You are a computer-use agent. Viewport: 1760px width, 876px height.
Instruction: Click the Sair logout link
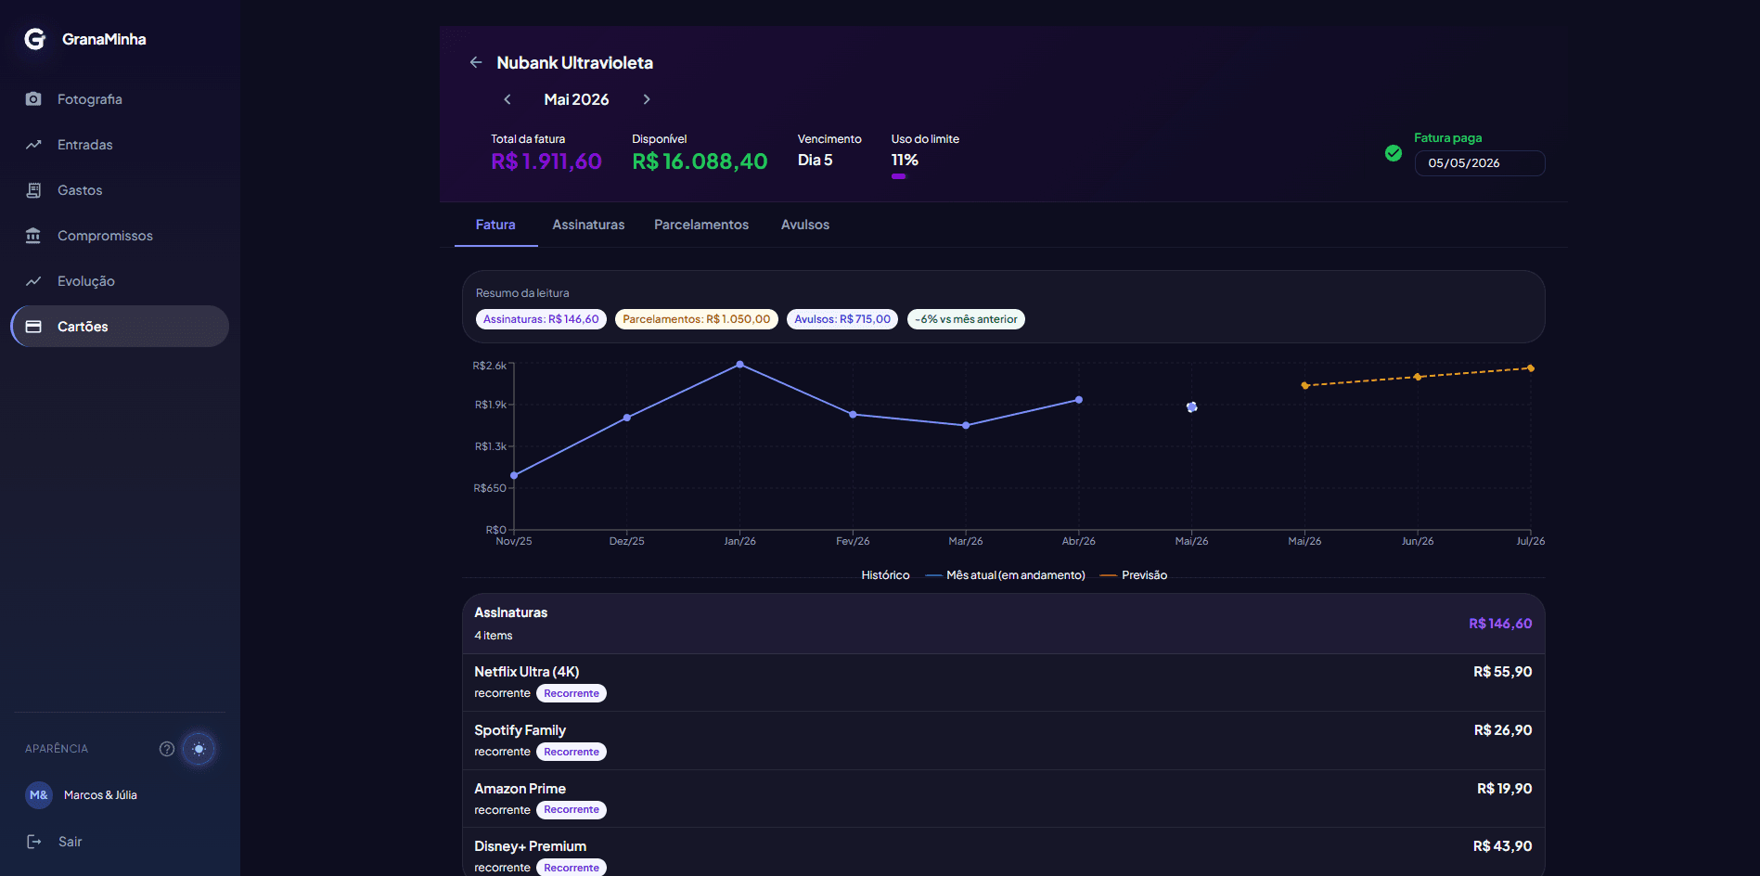[x=71, y=842]
